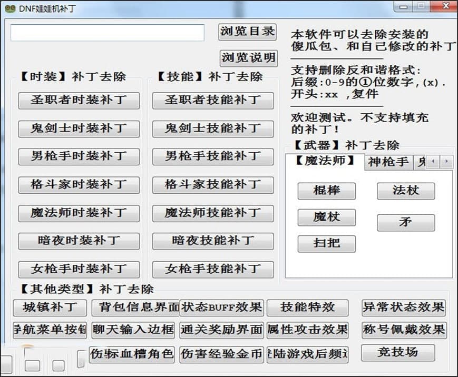This screenshot has width=458, height=377.
Task: Click the 竞技场 button
Action: tap(398, 352)
